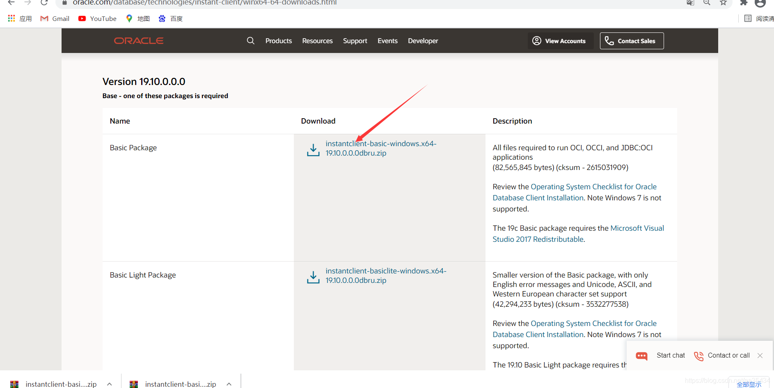This screenshot has height=388, width=774.
Task: Click 全部显示 show all downloads
Action: [x=749, y=384]
